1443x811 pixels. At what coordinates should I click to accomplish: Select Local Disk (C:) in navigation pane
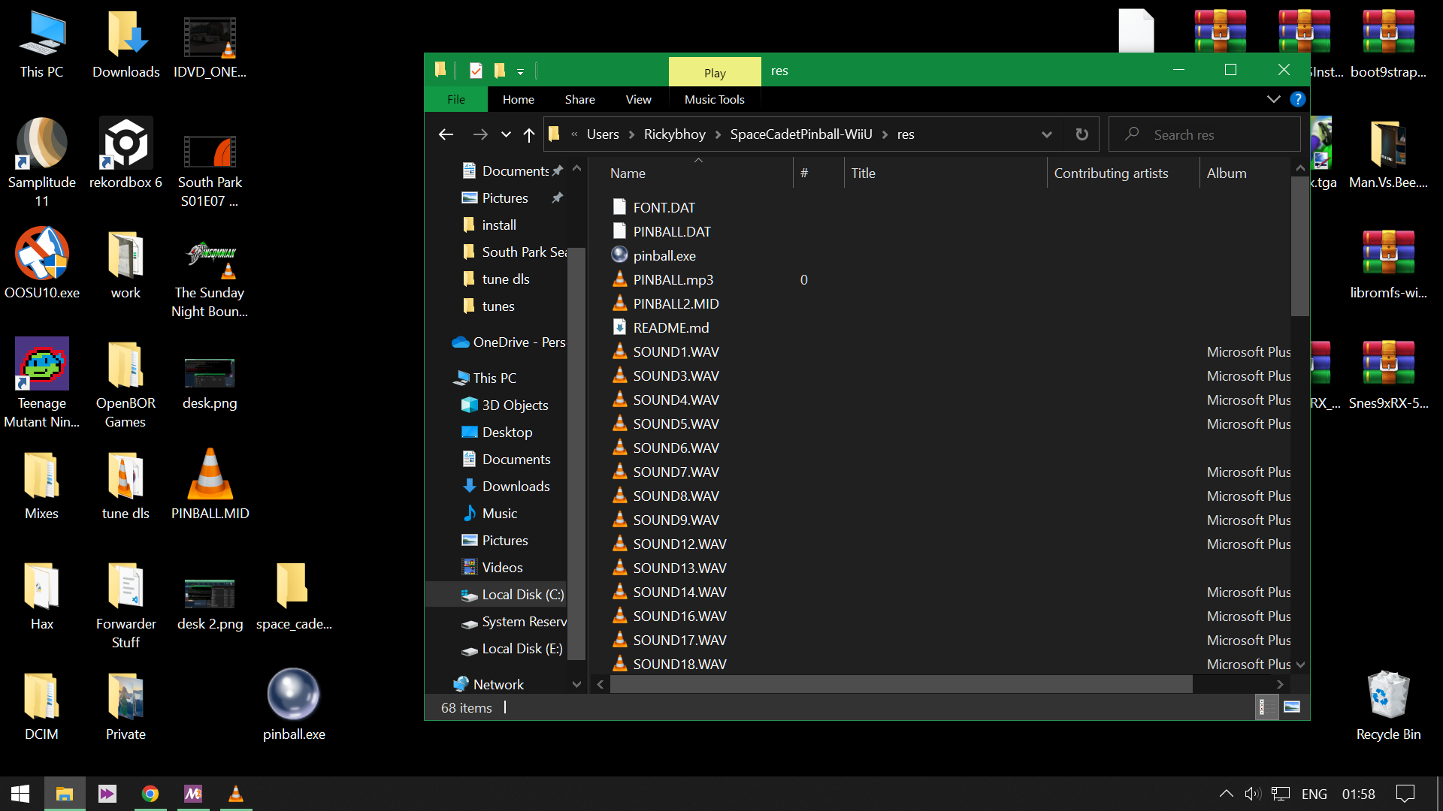pyautogui.click(x=513, y=595)
